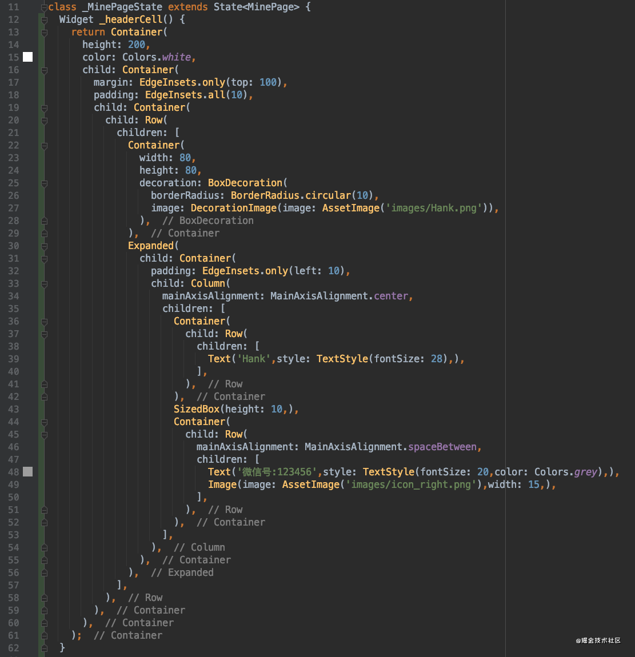Screen dimensions: 635x657
Task: Click 'children: [' on line 21
Action: pos(149,133)
